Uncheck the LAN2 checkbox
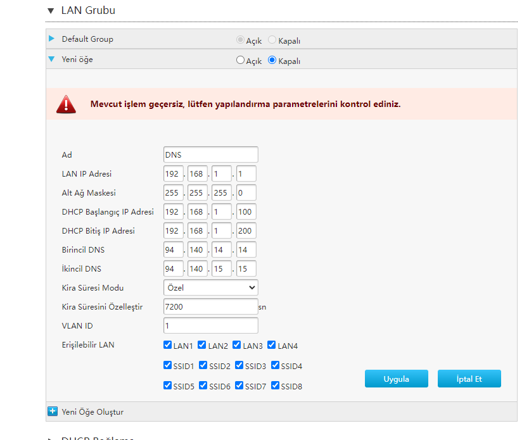 201,344
